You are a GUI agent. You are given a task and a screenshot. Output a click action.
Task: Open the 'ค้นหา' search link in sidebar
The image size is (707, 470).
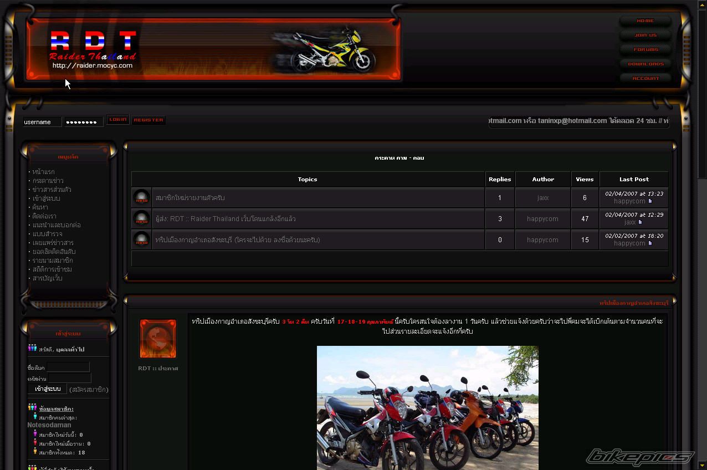[40, 207]
